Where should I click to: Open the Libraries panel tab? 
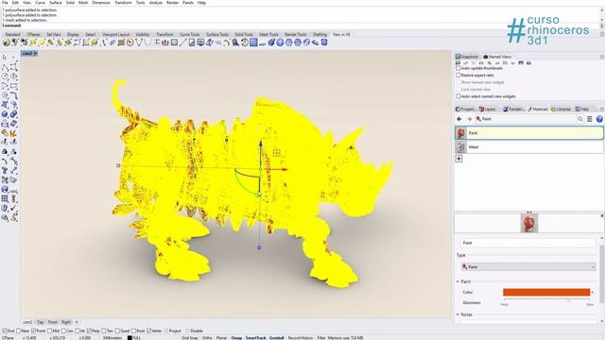point(561,110)
